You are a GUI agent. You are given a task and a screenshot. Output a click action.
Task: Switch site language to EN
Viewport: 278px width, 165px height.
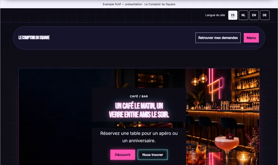254,15
